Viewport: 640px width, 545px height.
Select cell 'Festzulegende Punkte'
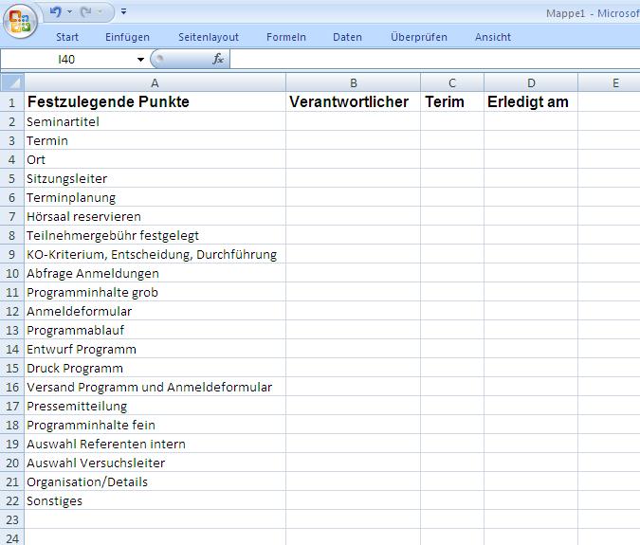155,102
